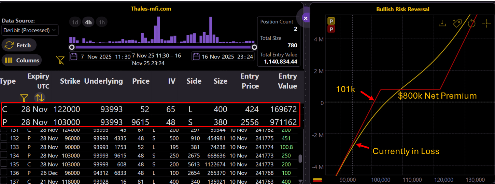Viewport: 495px width, 184px height.
Task: Click the right handle of time range slider
Action: [x=254, y=47]
